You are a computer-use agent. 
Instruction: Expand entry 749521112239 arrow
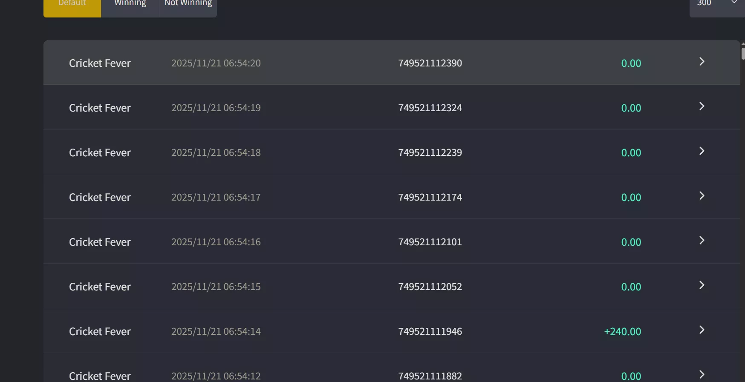pos(702,151)
